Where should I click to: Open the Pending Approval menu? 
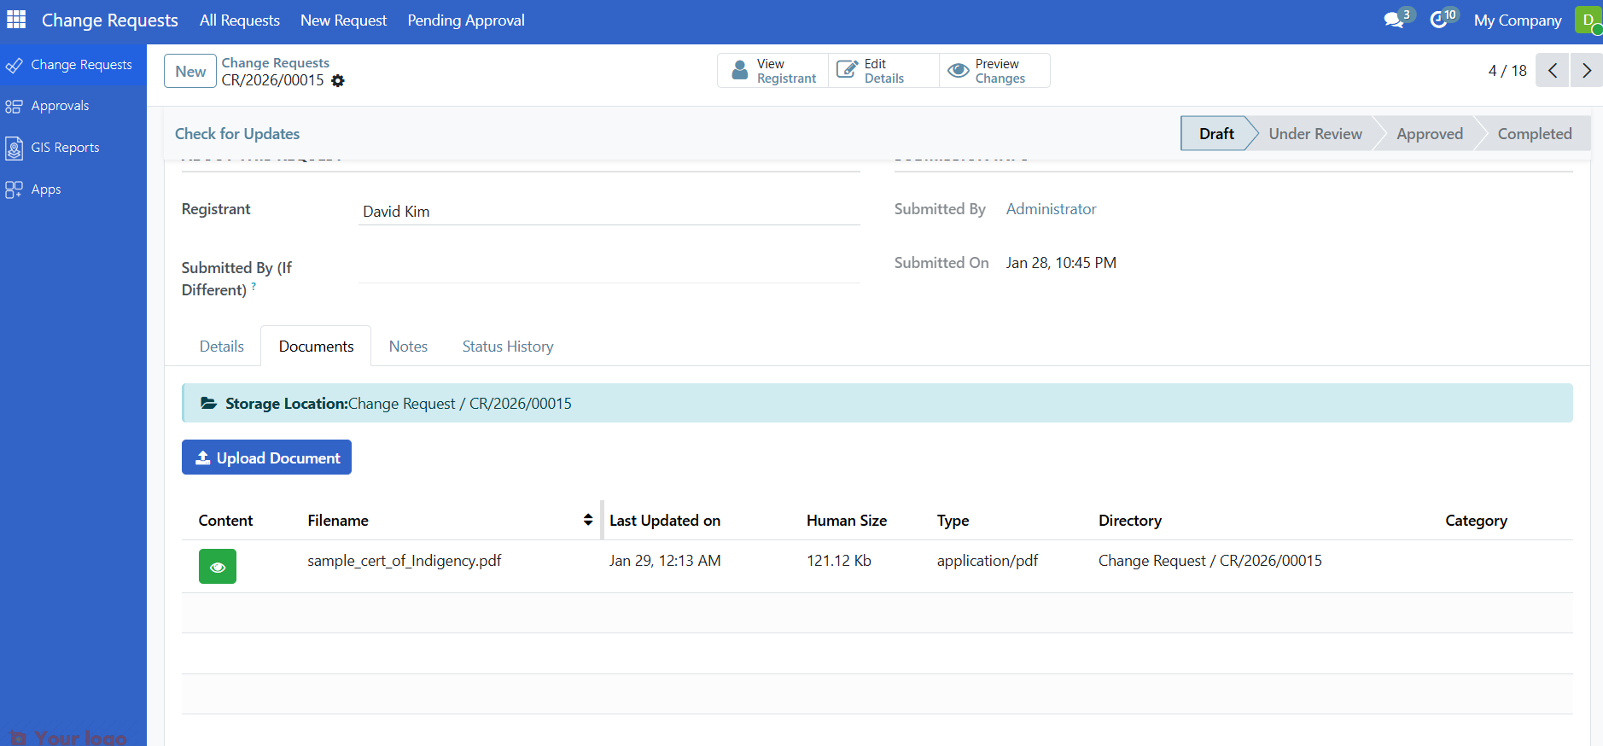[x=465, y=20]
